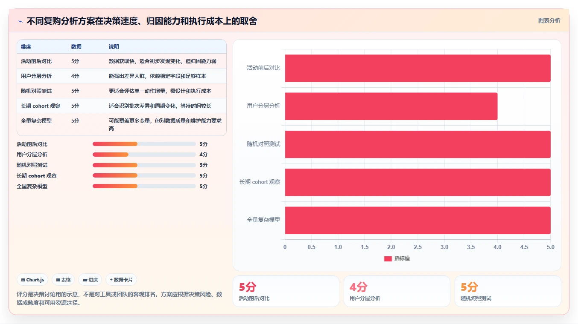
Task: Click the chart y-axis label 随机对照测试
Action: pos(263,144)
